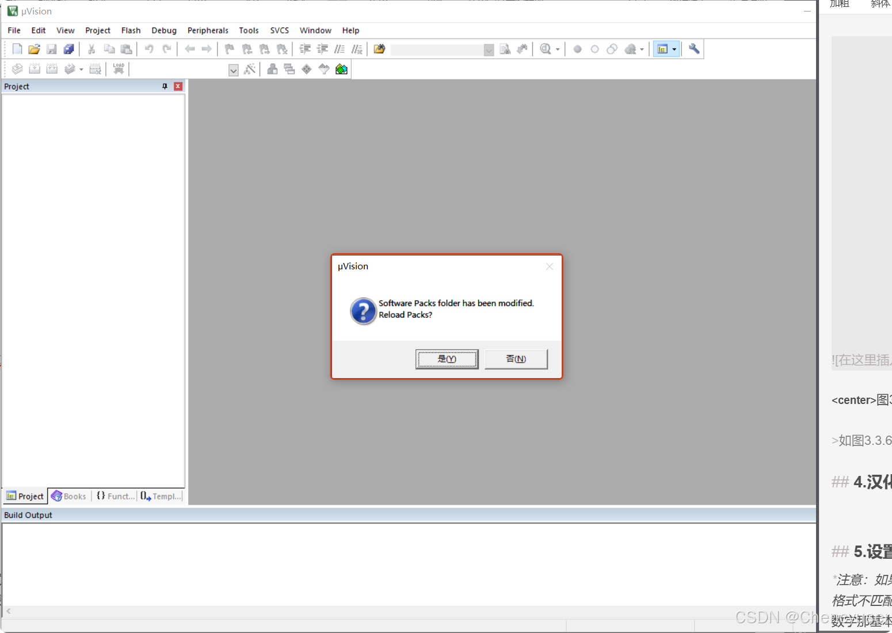Click the Copy icon in toolbar
This screenshot has height=633, width=892.
coord(109,49)
